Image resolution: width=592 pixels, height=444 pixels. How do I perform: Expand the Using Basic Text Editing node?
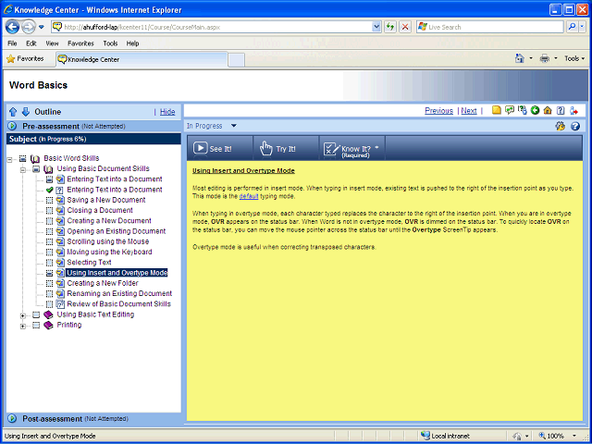(x=23, y=315)
